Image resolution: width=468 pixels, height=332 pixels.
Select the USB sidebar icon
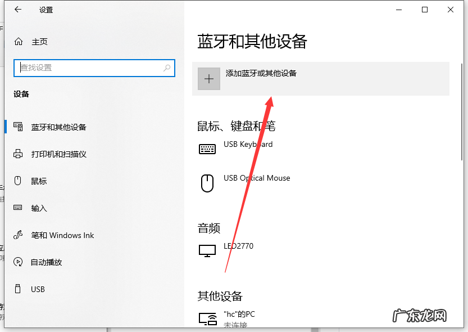(x=18, y=289)
